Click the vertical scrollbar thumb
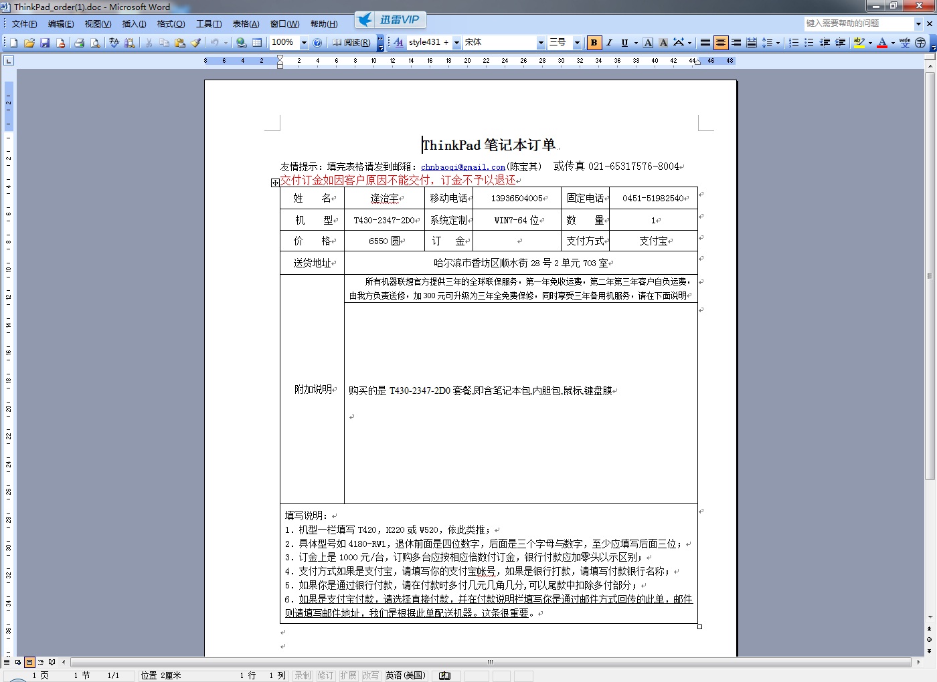This screenshot has height=682, width=937. [930, 275]
